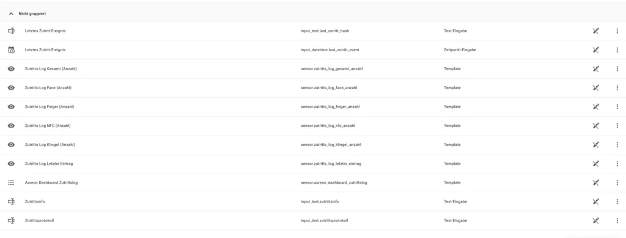Click the sensor.zutritts_log_face_anzahl entity ID
The height and width of the screenshot is (238, 626).
click(x=329, y=88)
